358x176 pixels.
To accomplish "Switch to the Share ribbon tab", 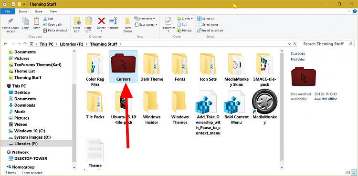I will click(x=38, y=11).
